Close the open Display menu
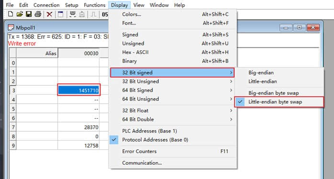 click(x=120, y=5)
